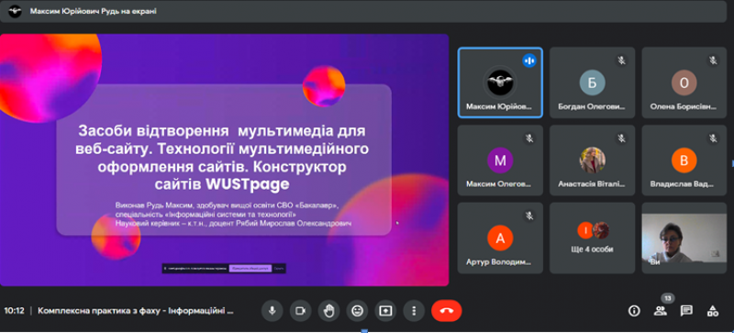
Task: Click the present screen icon
Action: point(385,310)
